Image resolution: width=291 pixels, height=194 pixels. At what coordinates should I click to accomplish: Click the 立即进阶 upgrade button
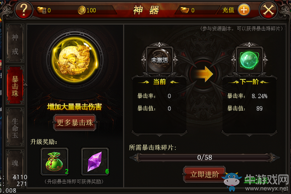coord(205,174)
